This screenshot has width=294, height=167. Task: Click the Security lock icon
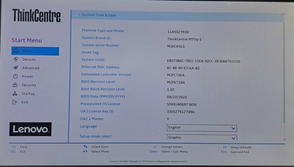[x=15, y=85]
